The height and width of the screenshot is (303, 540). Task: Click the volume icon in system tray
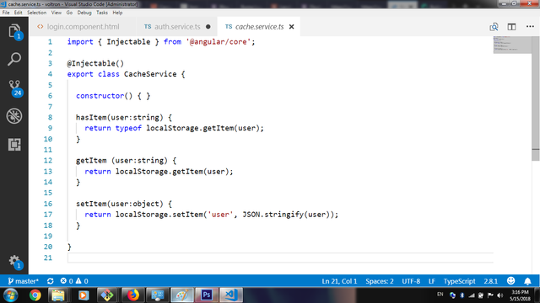[x=500, y=295]
